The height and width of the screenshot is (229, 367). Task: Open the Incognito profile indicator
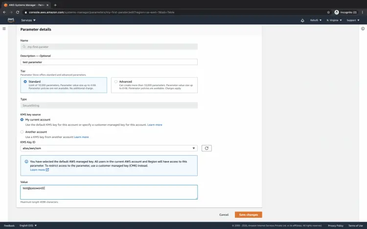pos(345,12)
